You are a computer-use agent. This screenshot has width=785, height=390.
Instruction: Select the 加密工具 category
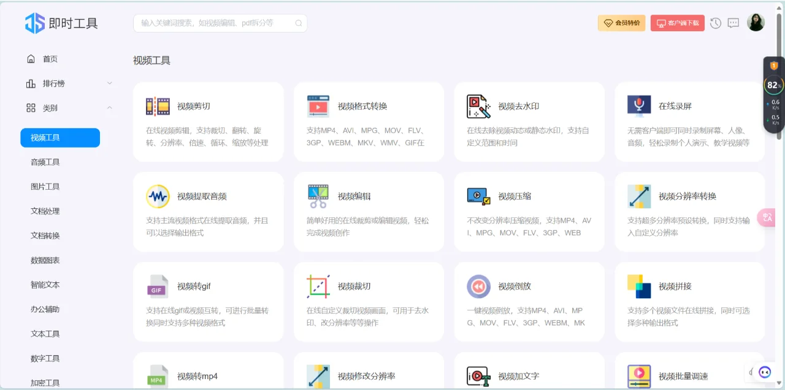click(x=45, y=383)
